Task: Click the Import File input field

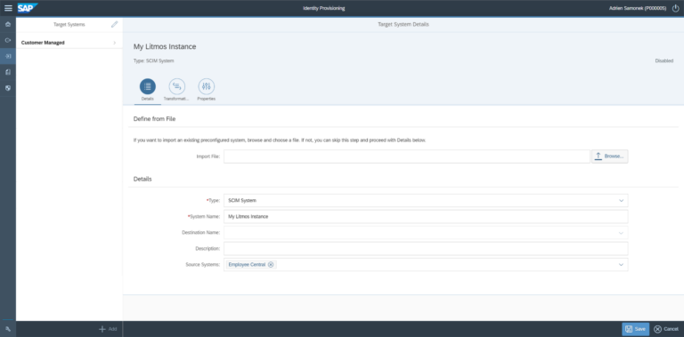Action: point(406,156)
